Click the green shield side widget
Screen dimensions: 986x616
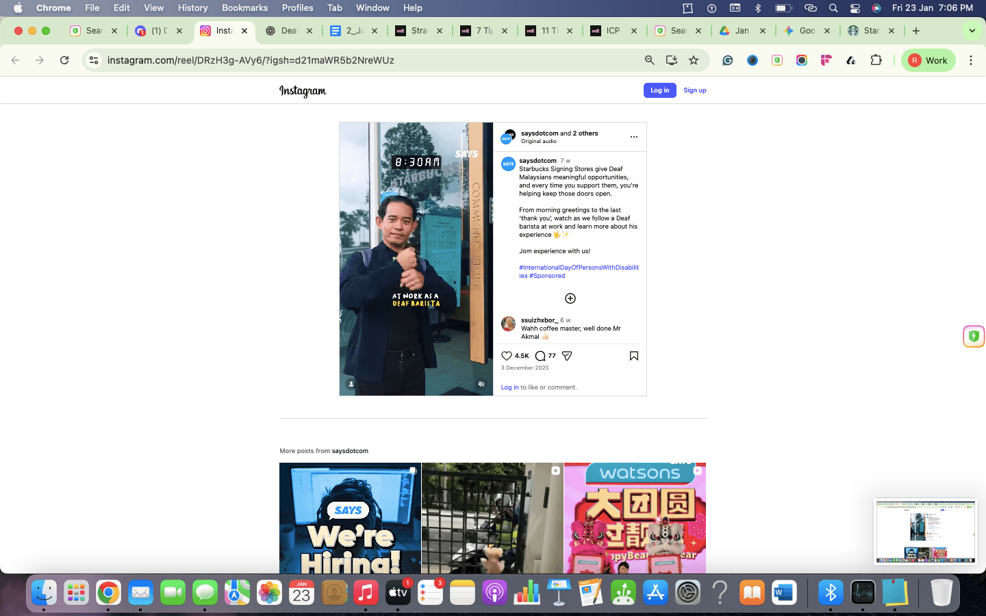pyautogui.click(x=974, y=336)
